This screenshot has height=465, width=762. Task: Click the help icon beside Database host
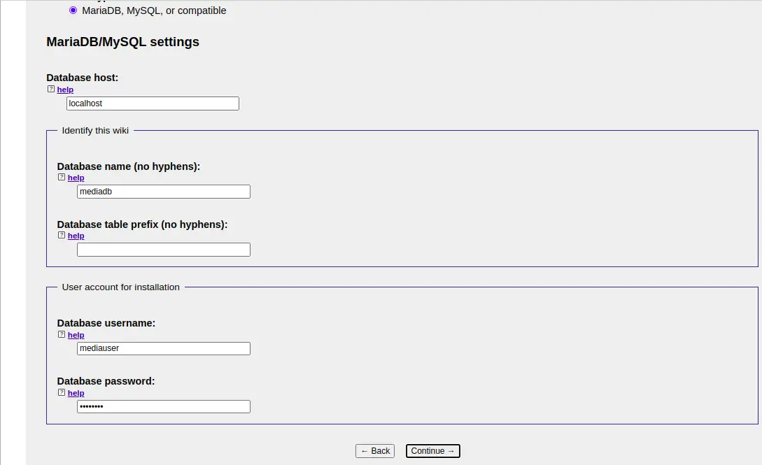click(x=50, y=89)
